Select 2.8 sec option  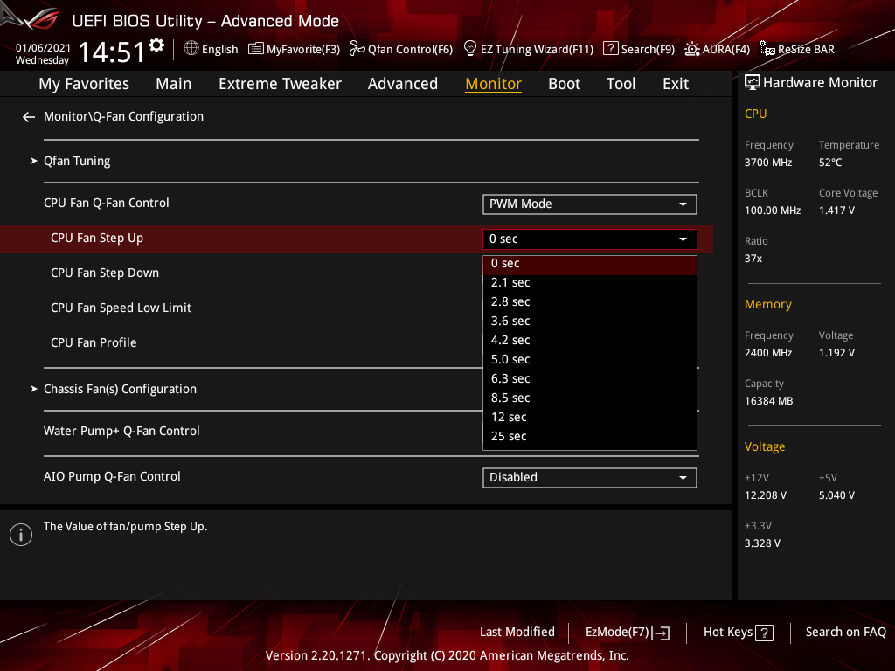click(x=590, y=301)
